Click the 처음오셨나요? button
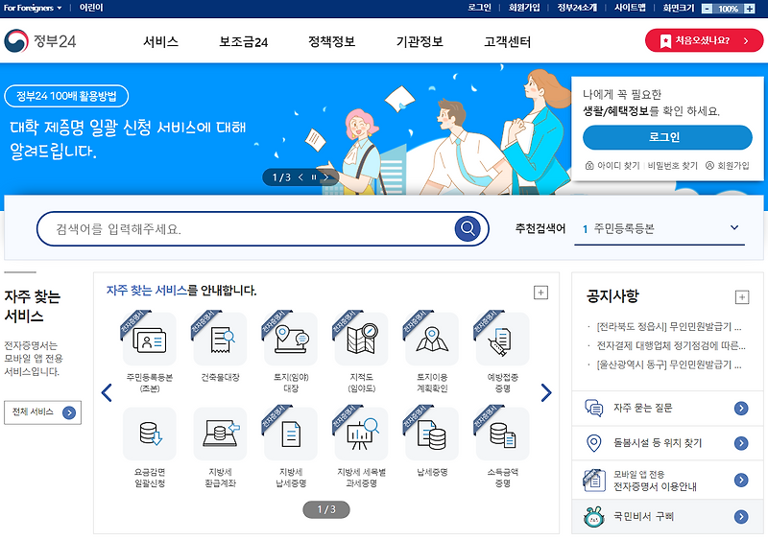The height and width of the screenshot is (540, 768). coord(704,40)
